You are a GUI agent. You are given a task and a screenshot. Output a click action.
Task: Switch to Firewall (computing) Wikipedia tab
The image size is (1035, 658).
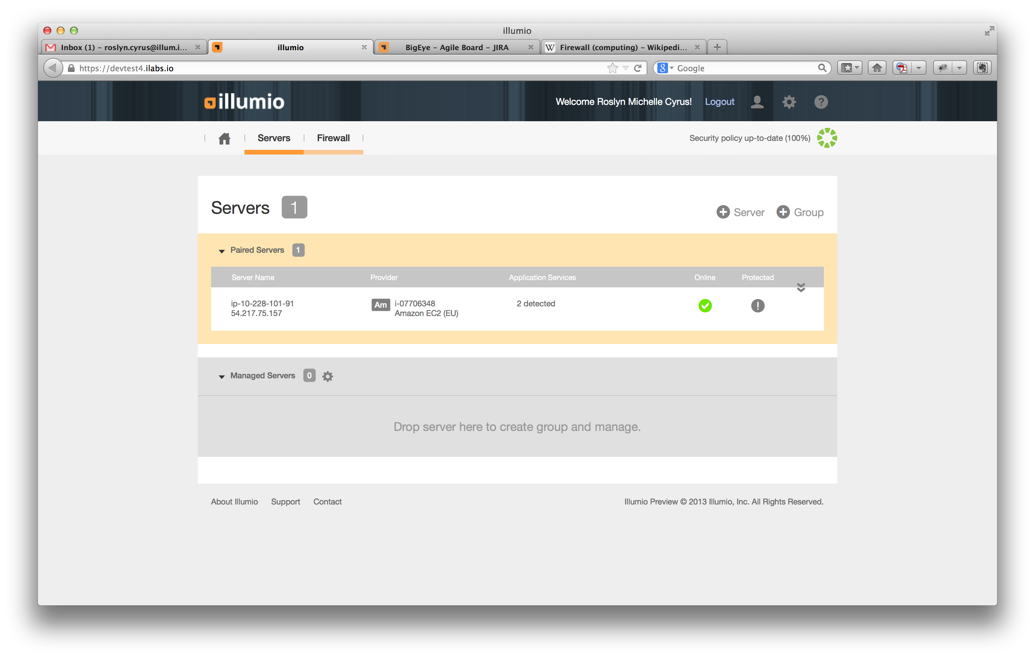click(623, 47)
